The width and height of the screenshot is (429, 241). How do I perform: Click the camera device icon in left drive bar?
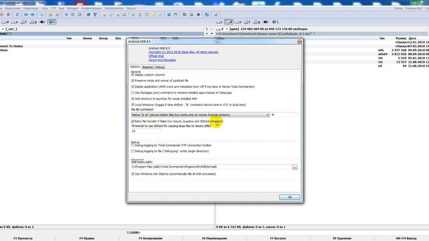pyautogui.click(x=42, y=22)
